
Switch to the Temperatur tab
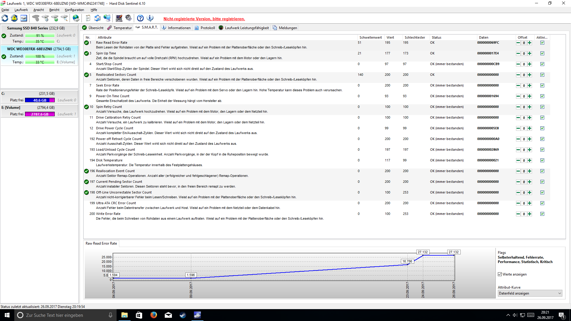pyautogui.click(x=120, y=28)
